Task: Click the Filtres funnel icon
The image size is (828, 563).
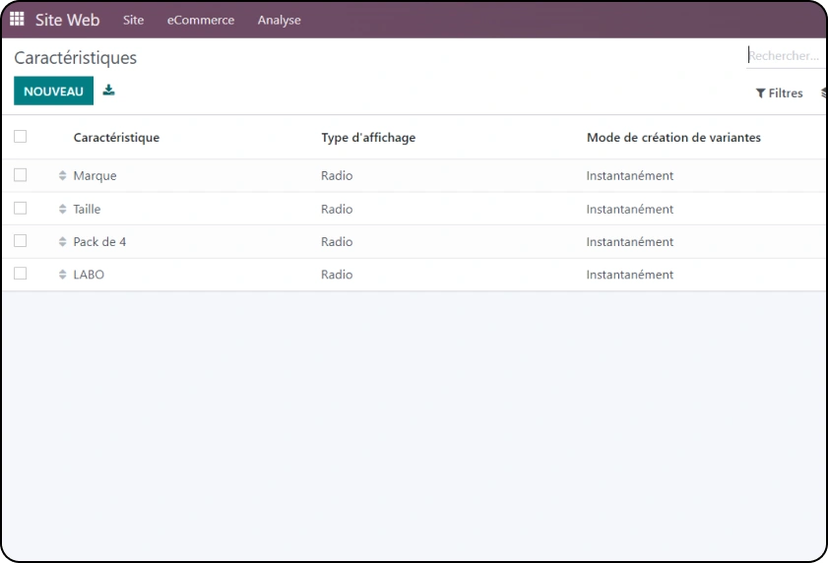Action: [x=760, y=94]
